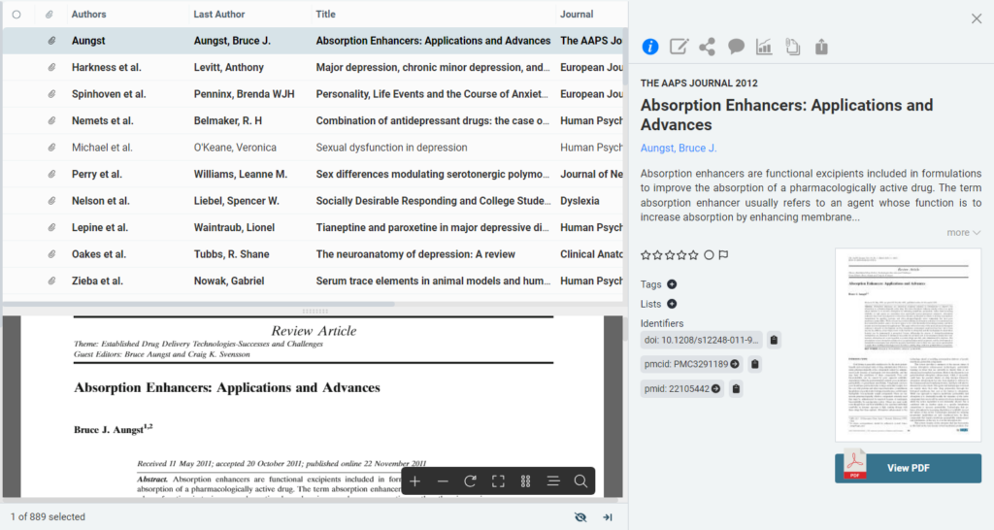
Task: Click the table horizontal scrollbar
Action: (x=199, y=304)
